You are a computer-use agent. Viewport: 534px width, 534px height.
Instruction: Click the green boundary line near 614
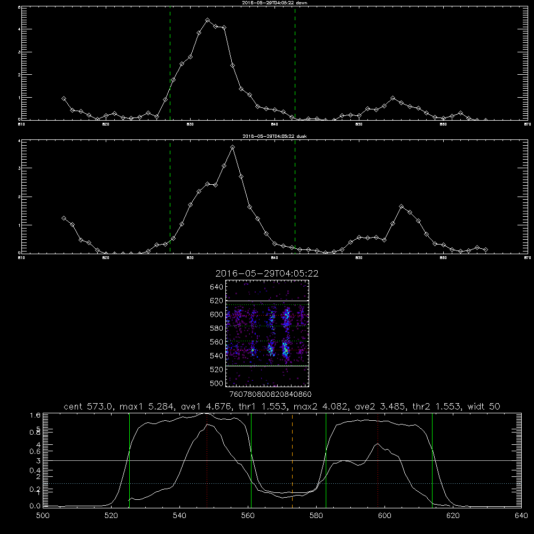(432, 460)
